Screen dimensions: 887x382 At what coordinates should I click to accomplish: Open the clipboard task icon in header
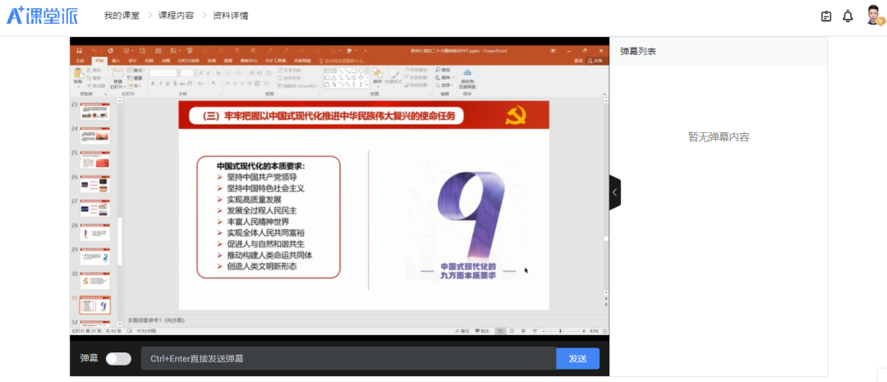(x=826, y=16)
